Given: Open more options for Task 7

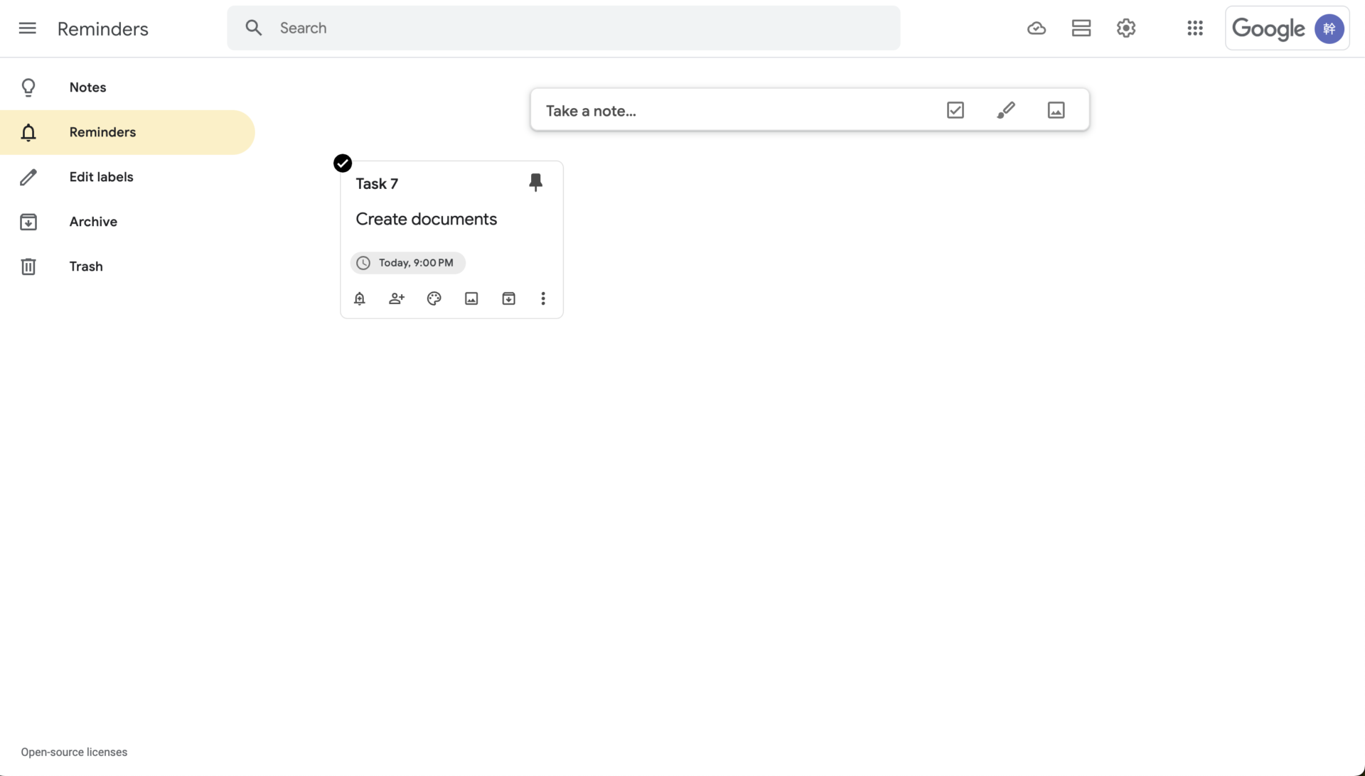Looking at the screenshot, I should coord(542,298).
